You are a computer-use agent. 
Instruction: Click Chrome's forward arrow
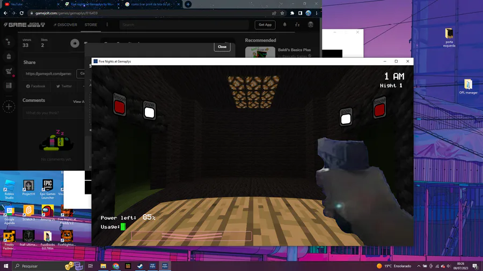tap(13, 13)
